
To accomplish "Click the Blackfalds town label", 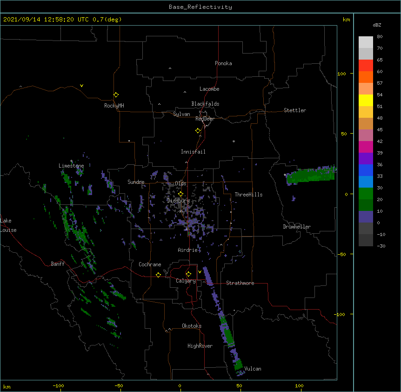I will click(205, 104).
